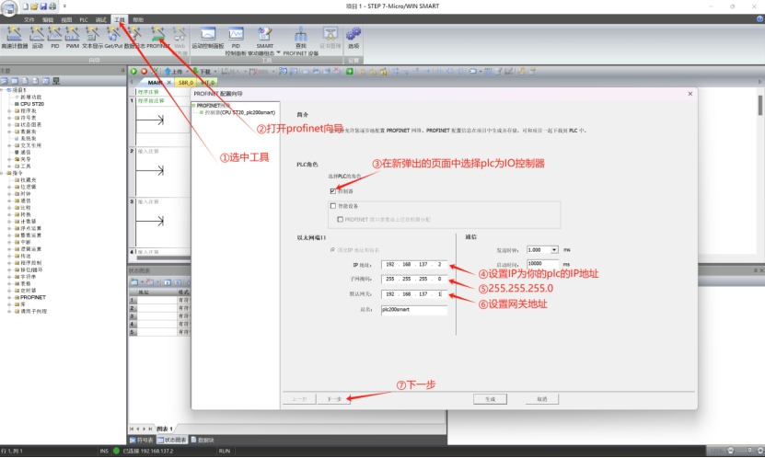765x458 pixels.
Task: Click the 取消 button in wizard
Action: coord(542,399)
